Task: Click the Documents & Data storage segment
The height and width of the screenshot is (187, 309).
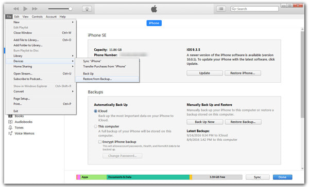Action: (x=148, y=177)
